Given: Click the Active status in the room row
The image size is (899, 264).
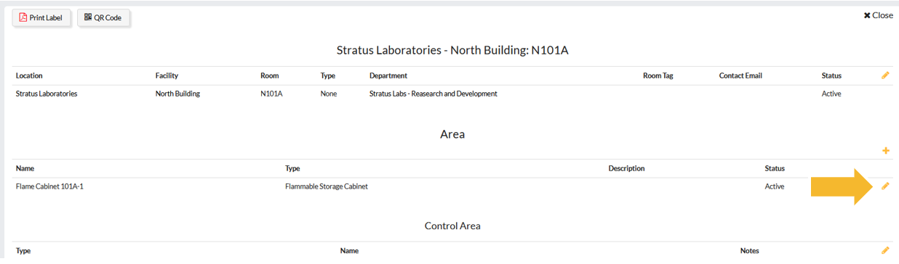Looking at the screenshot, I should (x=831, y=94).
